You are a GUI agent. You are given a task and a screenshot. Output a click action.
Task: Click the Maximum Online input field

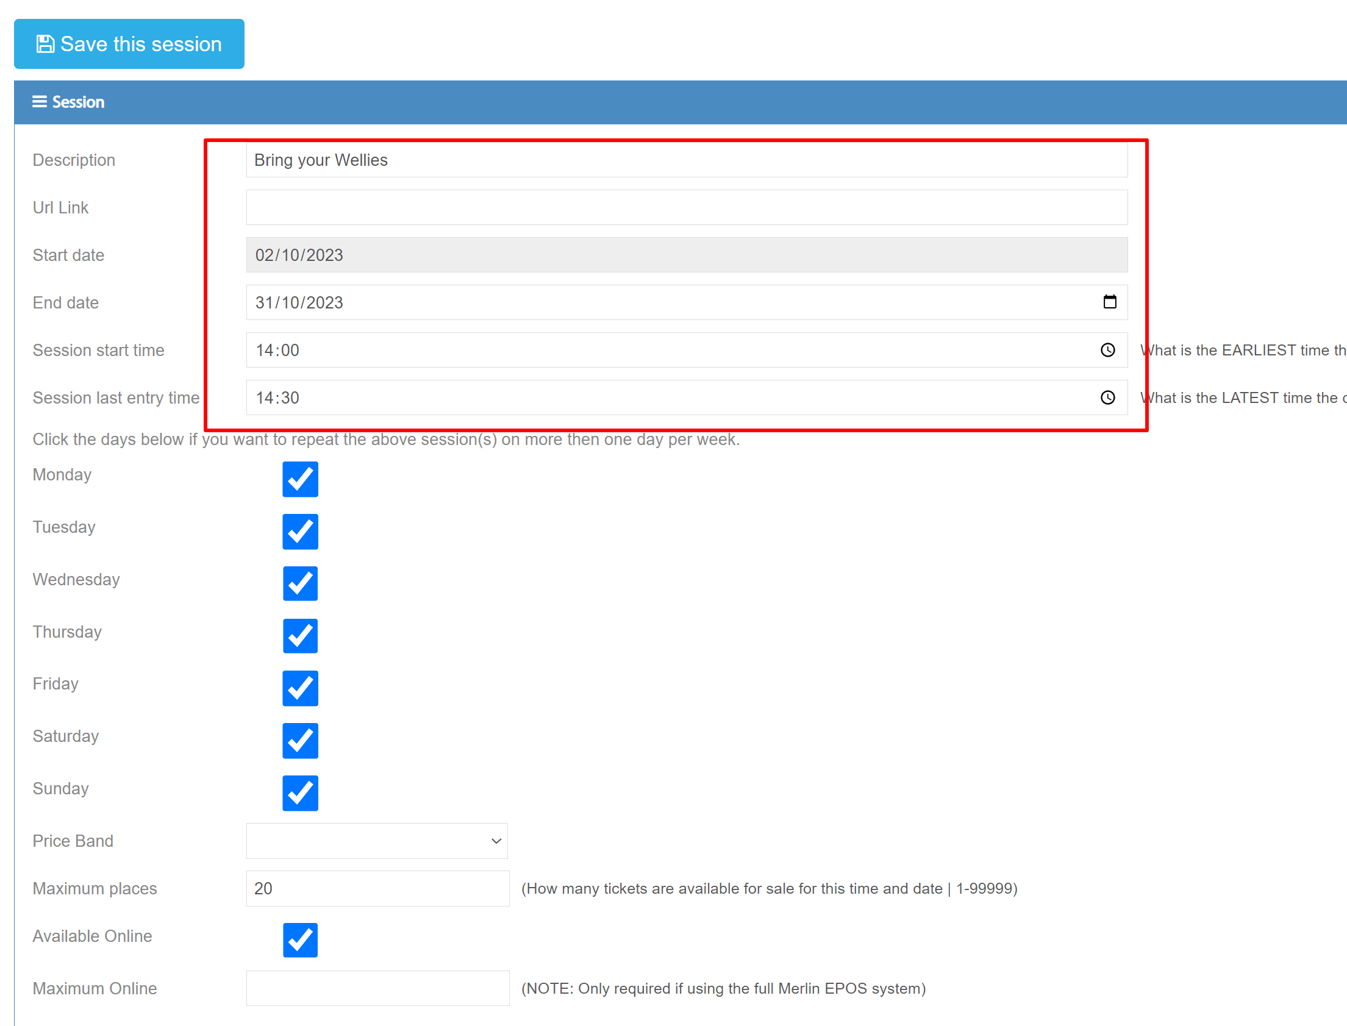point(377,988)
